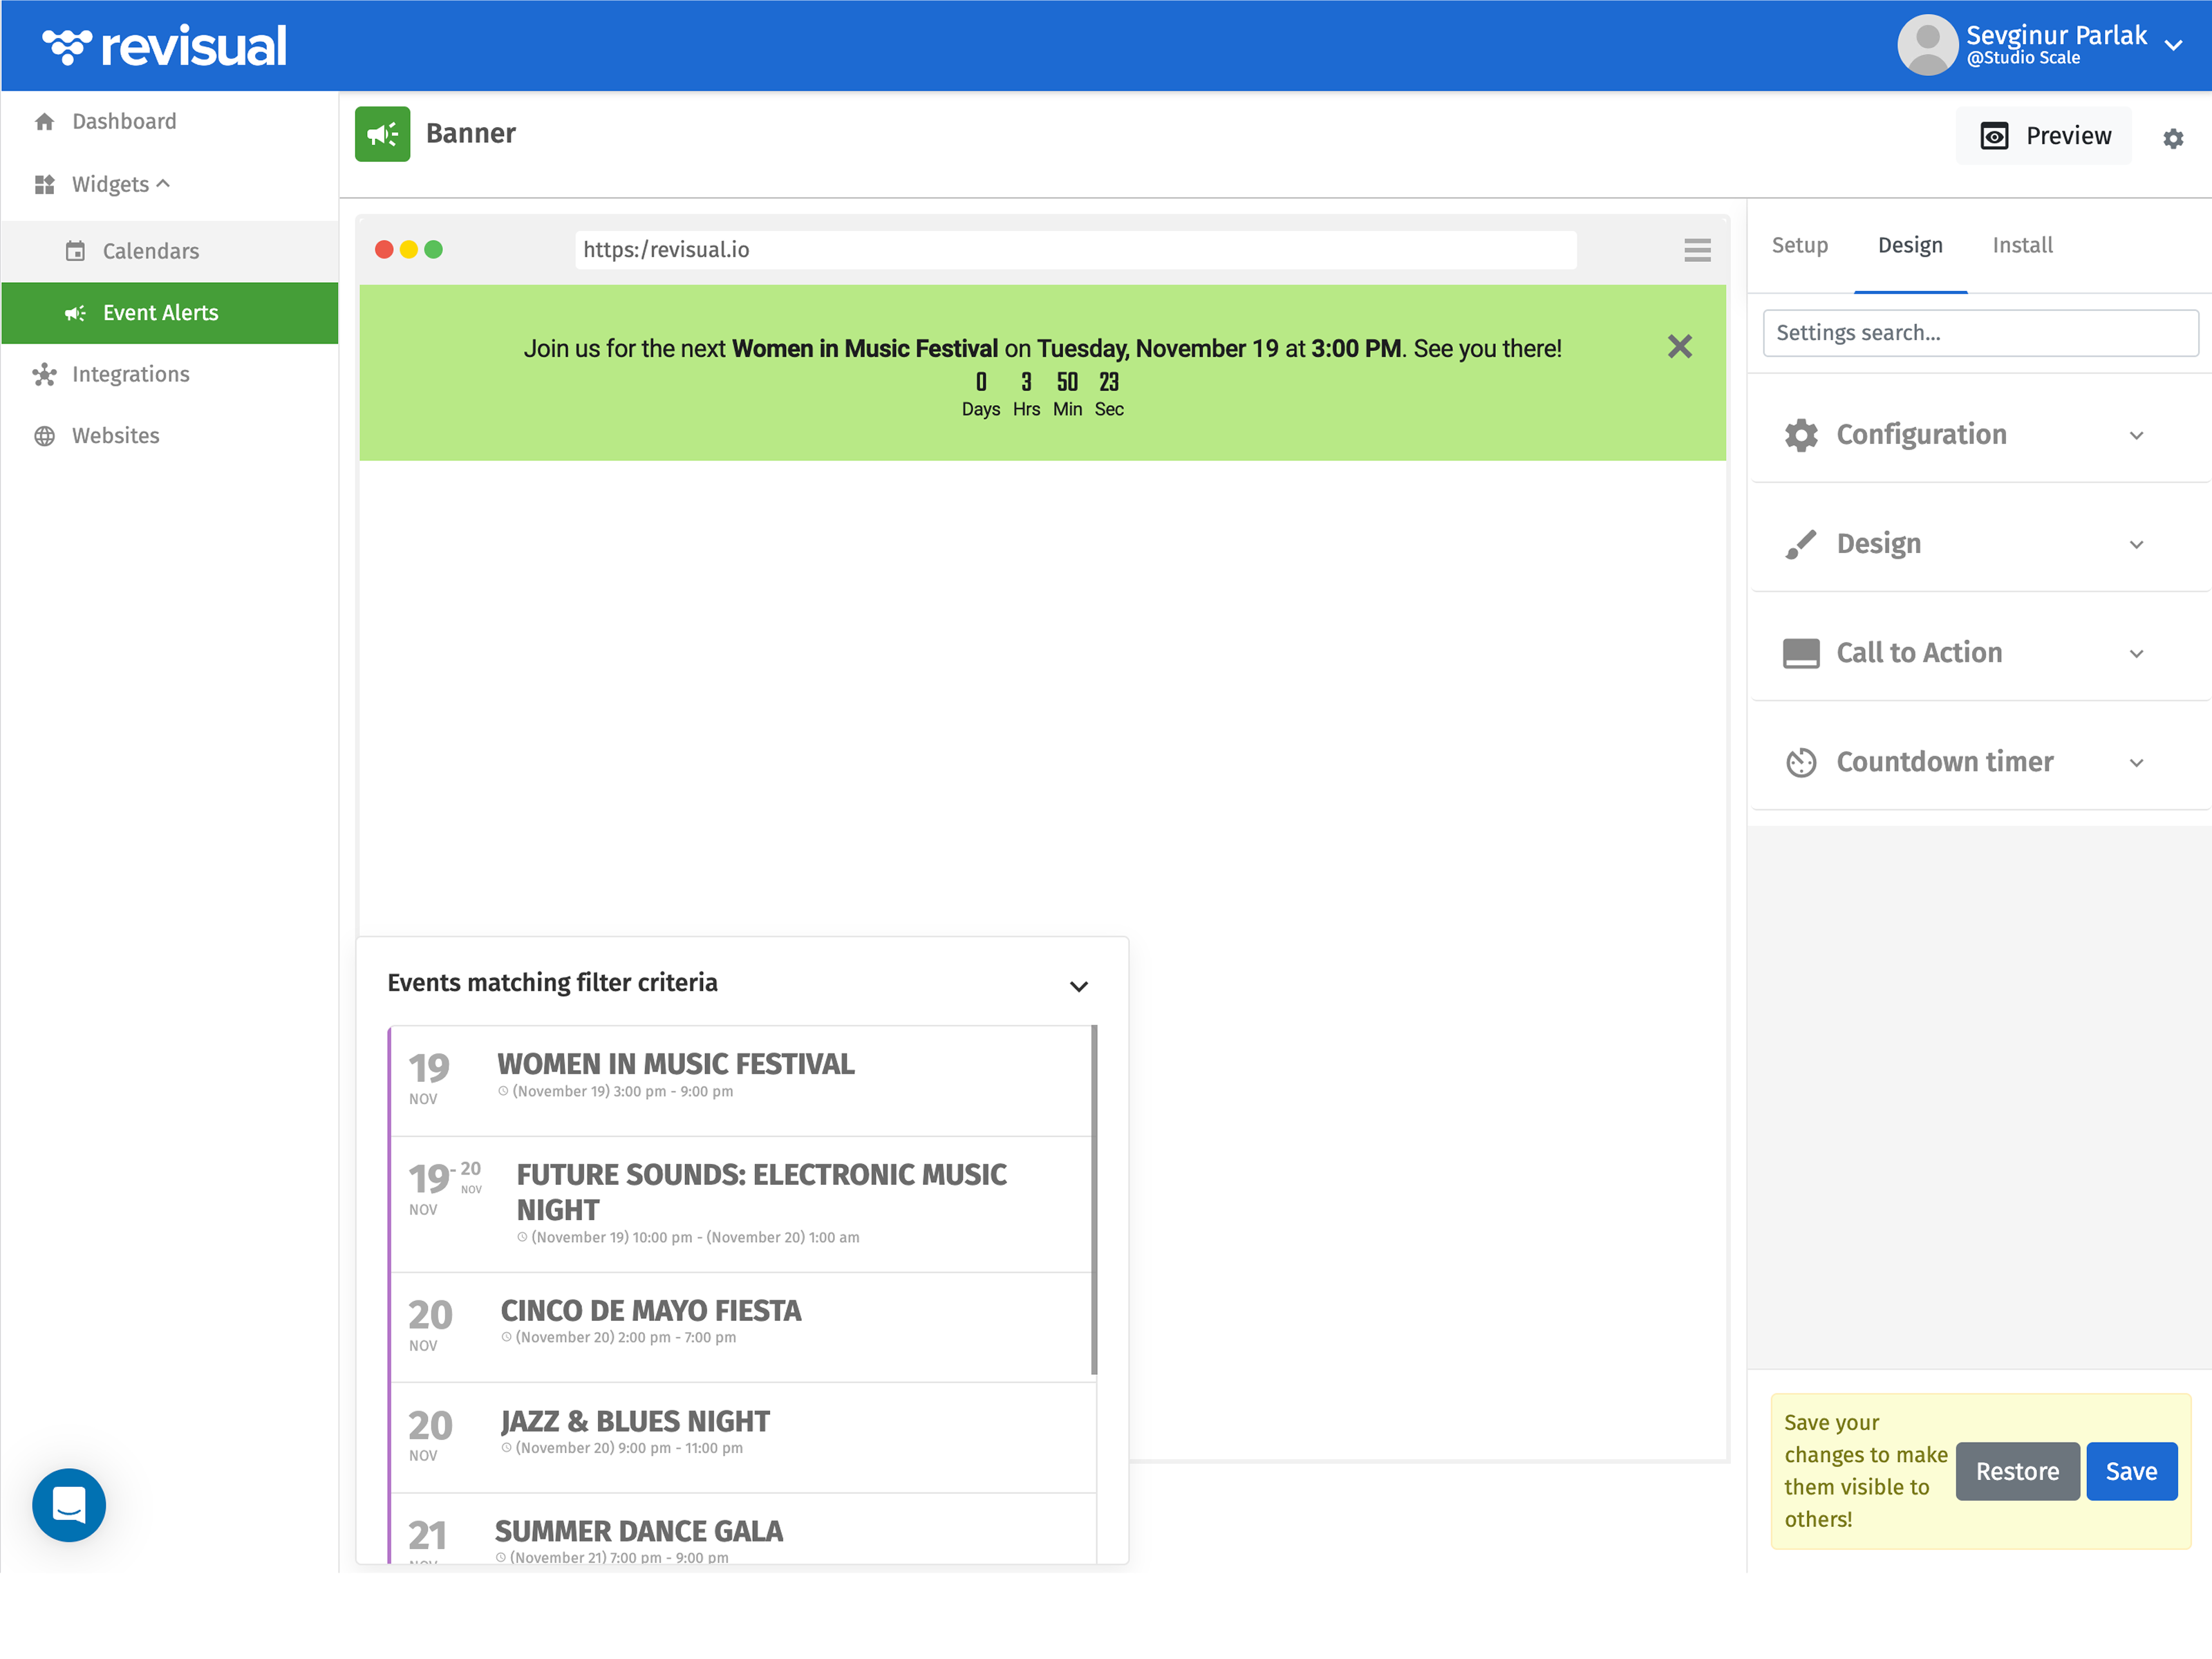
Task: Expand the Design settings section
Action: point(1980,544)
